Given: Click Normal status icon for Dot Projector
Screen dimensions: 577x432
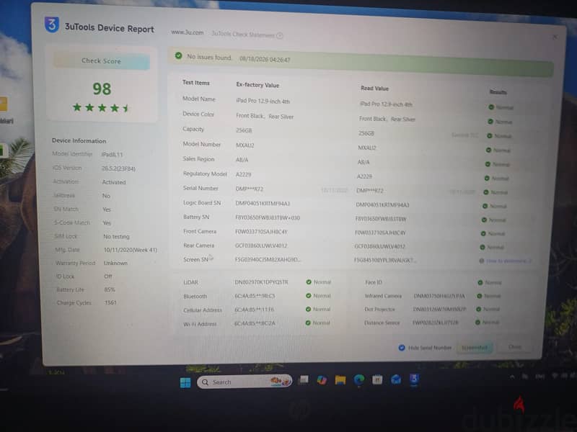Looking at the screenshot, I should point(478,310).
